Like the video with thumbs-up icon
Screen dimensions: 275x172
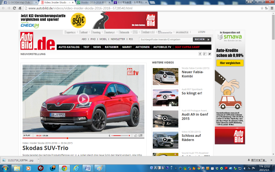click(x=136, y=135)
